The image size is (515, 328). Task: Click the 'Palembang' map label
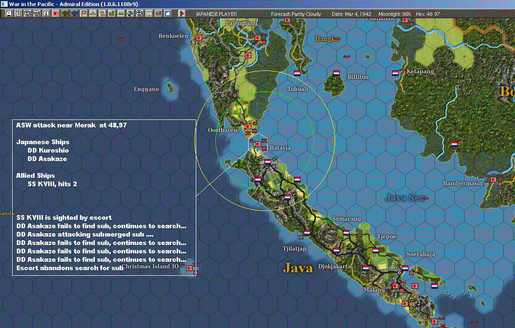[242, 23]
